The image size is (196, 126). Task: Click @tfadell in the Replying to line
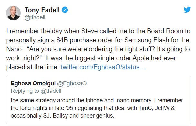pyautogui.click(x=51, y=91)
